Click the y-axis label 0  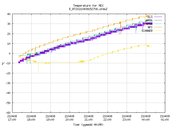click(x=10, y=53)
